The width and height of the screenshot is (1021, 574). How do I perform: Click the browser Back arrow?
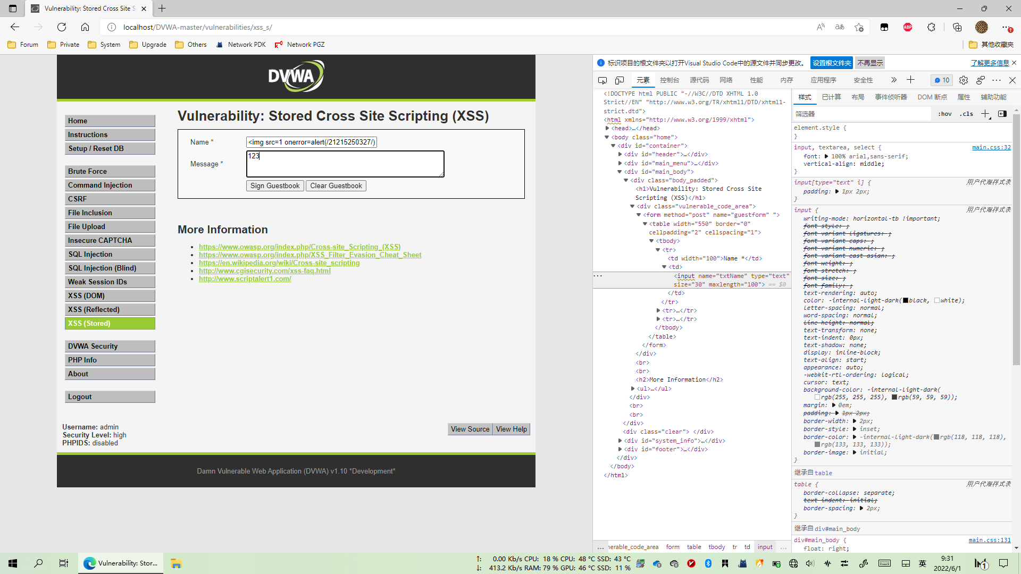click(15, 27)
